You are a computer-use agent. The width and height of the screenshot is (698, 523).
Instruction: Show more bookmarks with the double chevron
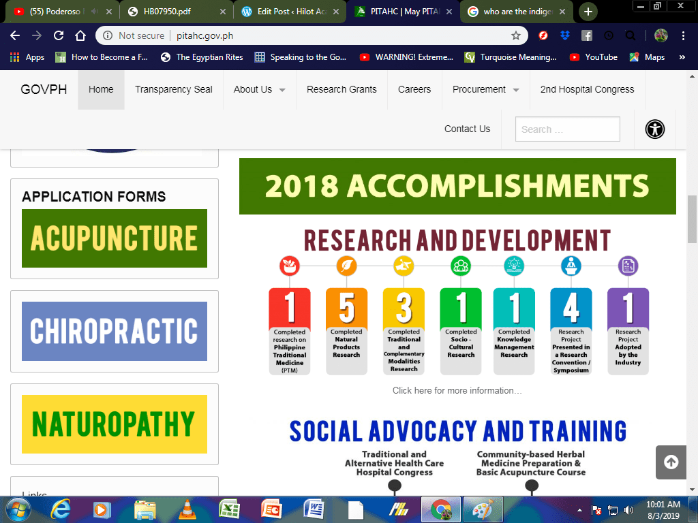682,57
